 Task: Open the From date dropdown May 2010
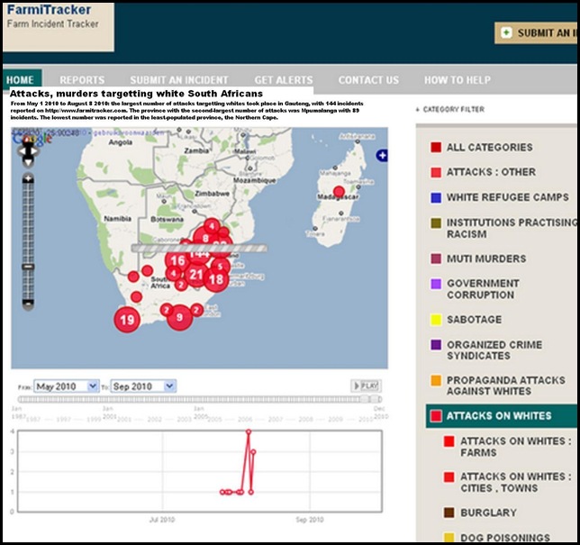tap(66, 386)
